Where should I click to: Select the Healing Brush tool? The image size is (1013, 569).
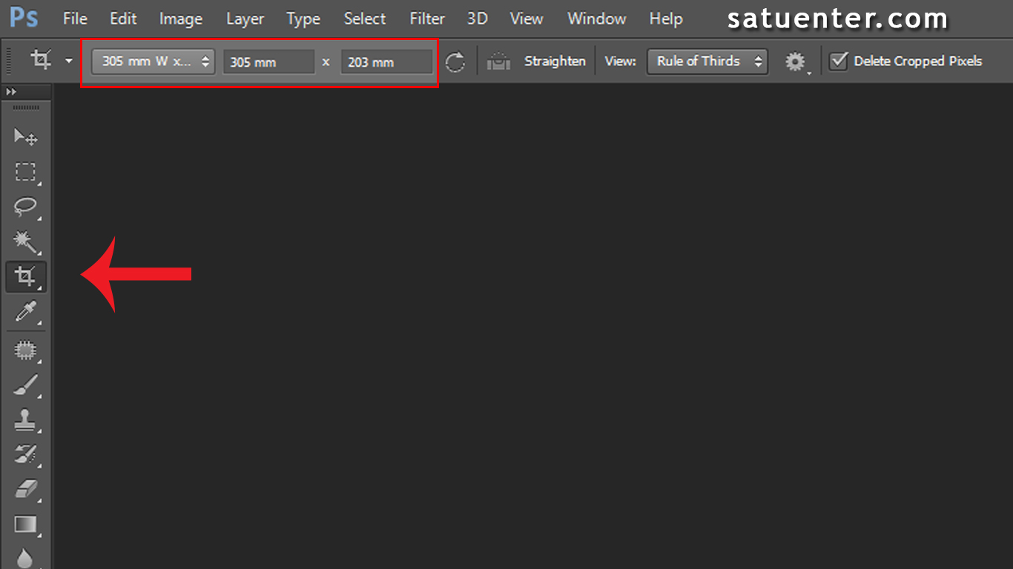(25, 350)
